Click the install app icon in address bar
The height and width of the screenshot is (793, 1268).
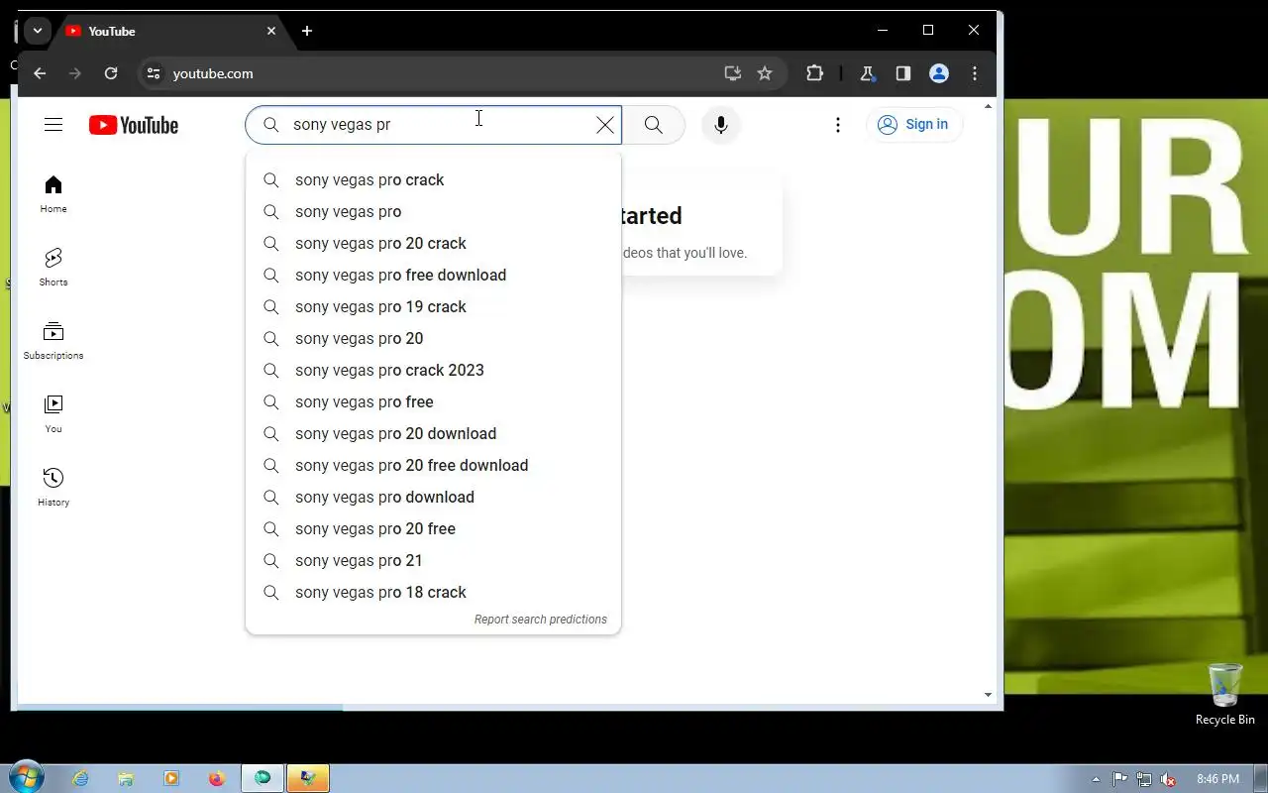coord(732,73)
